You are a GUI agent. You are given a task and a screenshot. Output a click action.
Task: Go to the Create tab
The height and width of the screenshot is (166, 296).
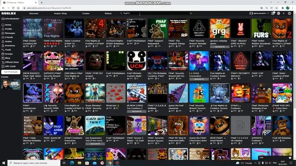(86, 13)
